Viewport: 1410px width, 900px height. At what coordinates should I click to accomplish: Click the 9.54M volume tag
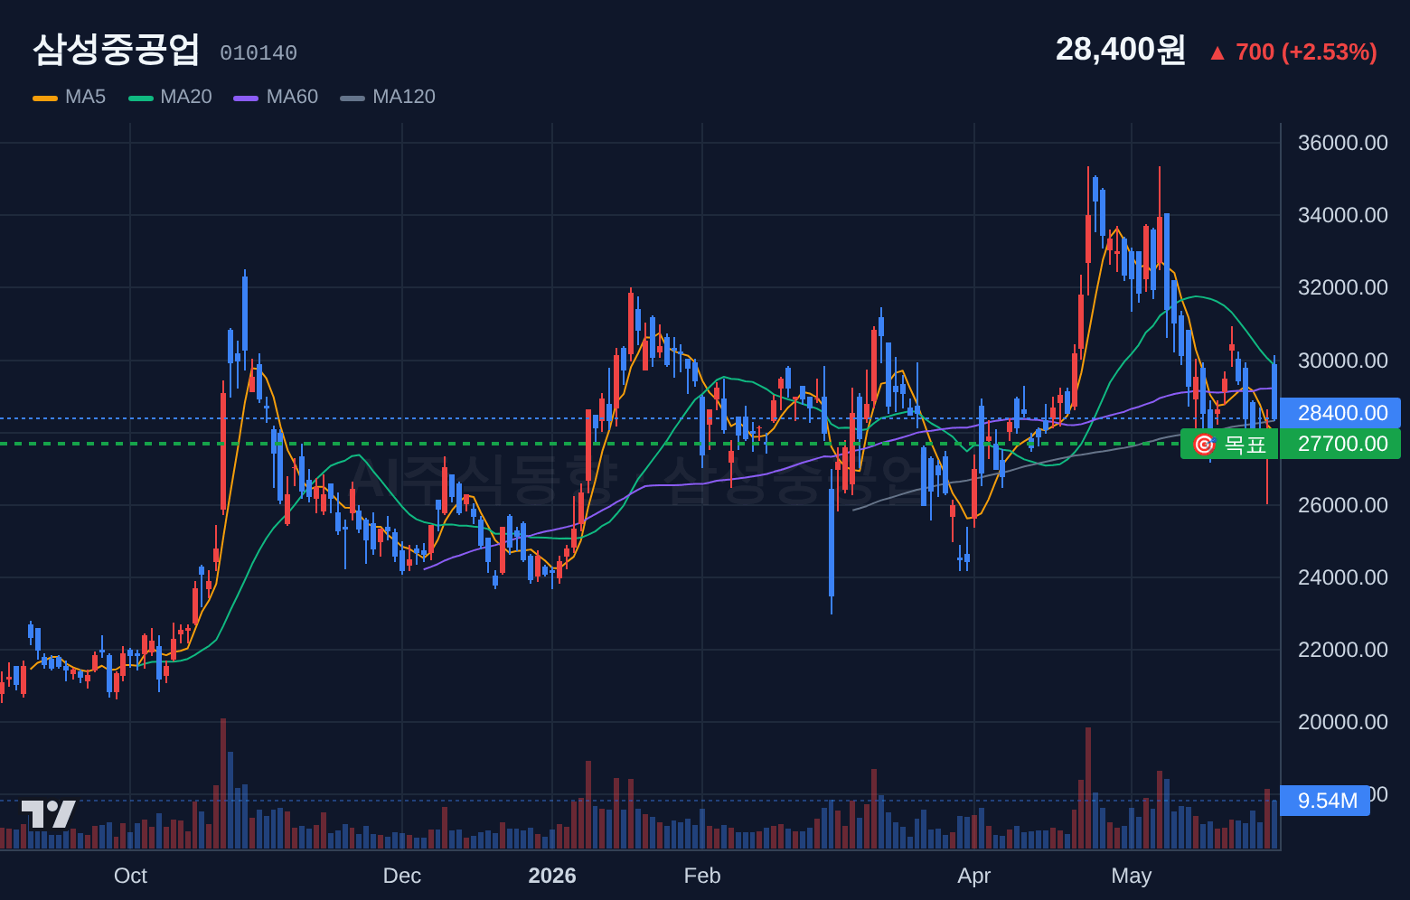[1325, 801]
